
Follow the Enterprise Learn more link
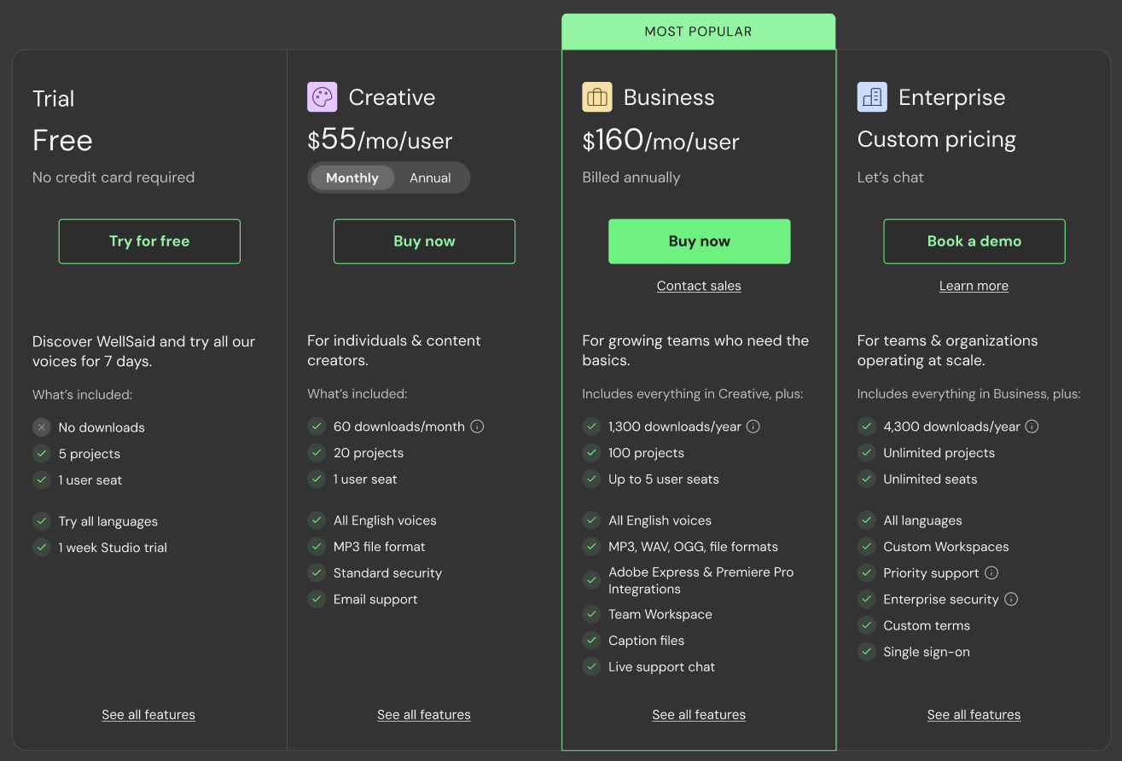click(x=974, y=287)
